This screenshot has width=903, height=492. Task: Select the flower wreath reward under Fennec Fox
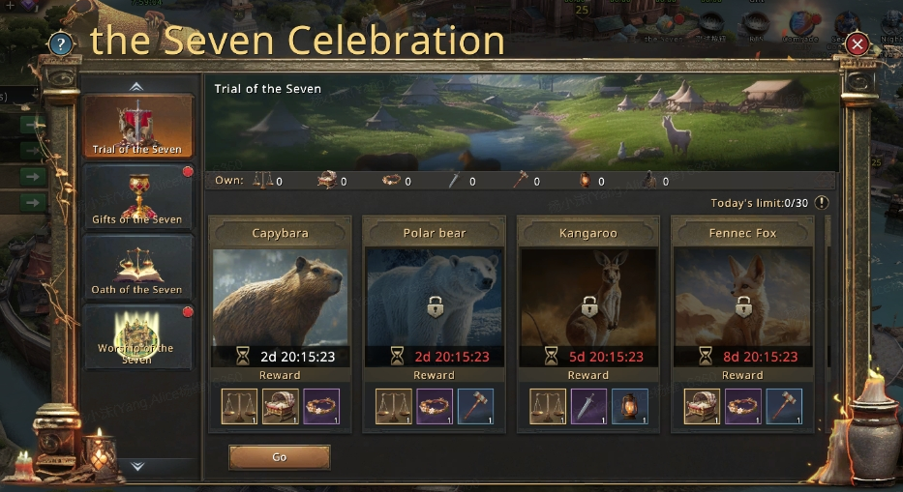pyautogui.click(x=743, y=406)
